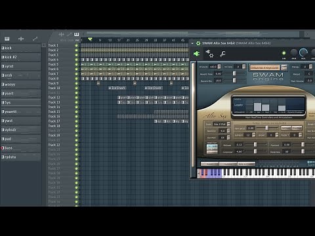This screenshot has width=315, height=236.
Task: Click the Release 0.12 slider handle
Action: [x=255, y=144]
